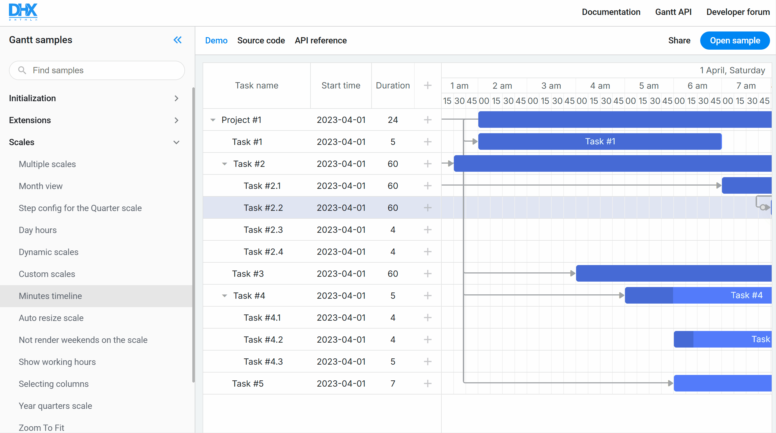Click plus icon on Task #2.2 row

(428, 208)
